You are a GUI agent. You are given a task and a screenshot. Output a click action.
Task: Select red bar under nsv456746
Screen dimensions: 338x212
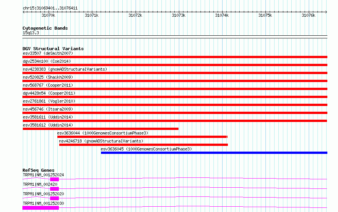tap(175, 113)
